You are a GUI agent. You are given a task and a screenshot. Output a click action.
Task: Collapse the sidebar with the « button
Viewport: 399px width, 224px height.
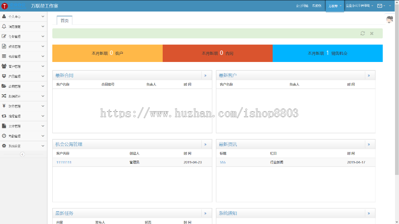click(x=23, y=154)
